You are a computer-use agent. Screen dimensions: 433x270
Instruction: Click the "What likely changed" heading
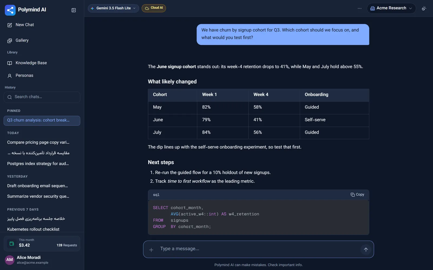coord(172,82)
